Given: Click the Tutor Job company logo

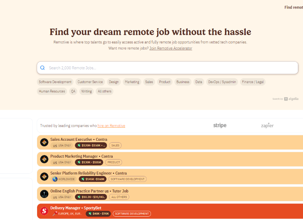Looking at the screenshot, I should 44,194.
